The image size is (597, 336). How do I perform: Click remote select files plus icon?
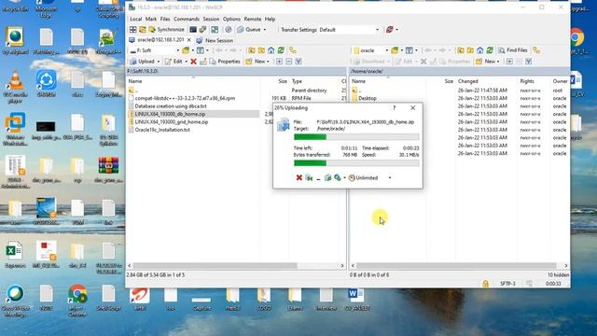(509, 62)
